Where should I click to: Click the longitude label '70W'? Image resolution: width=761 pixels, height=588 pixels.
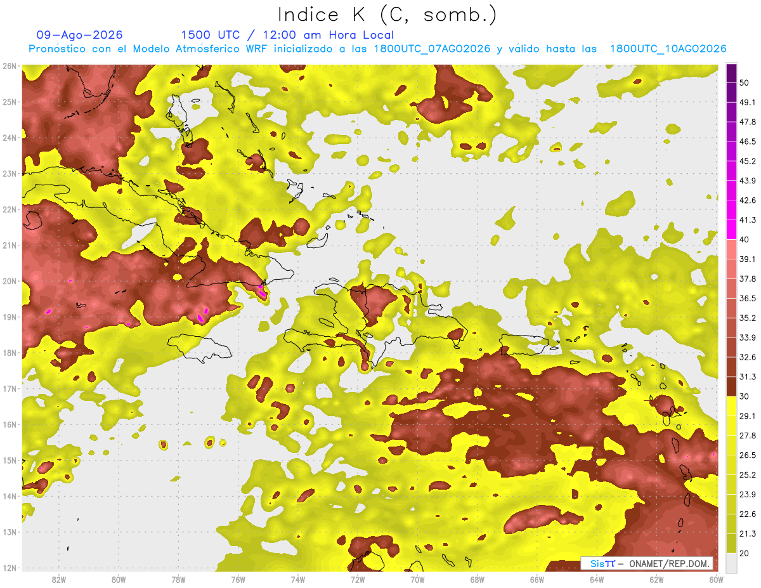coord(417,580)
